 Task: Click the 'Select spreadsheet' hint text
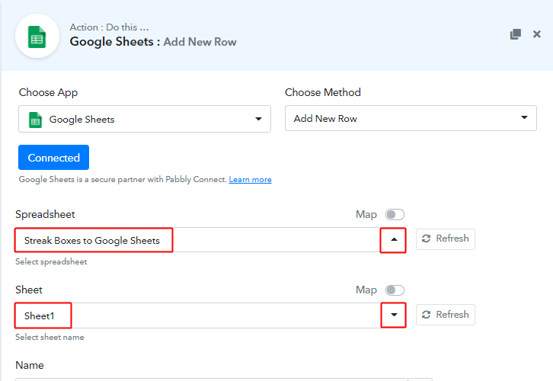coord(51,262)
